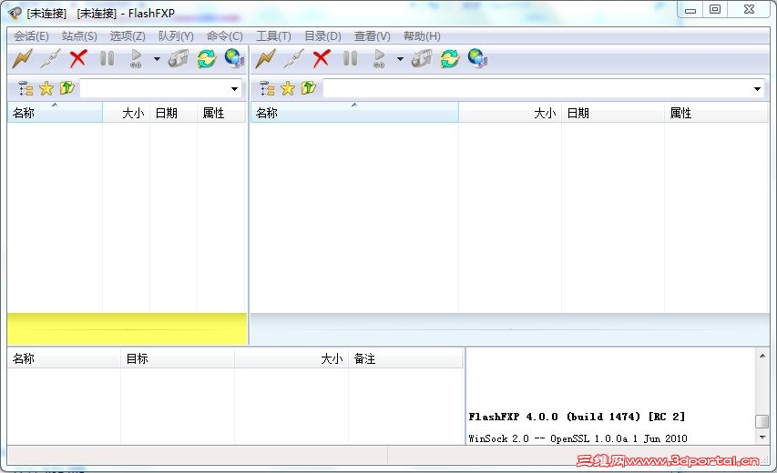Image resolution: width=777 pixels, height=473 pixels.
Task: Click the queue 目标 column header
Action: (178, 358)
